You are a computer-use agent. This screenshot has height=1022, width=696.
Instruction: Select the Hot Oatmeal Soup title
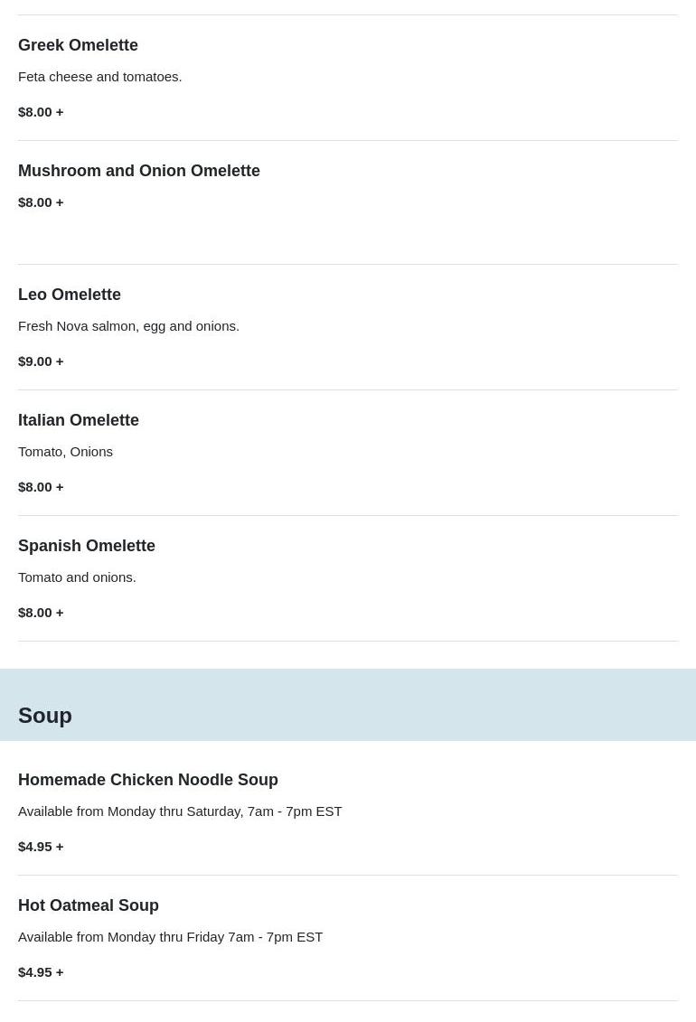(89, 905)
